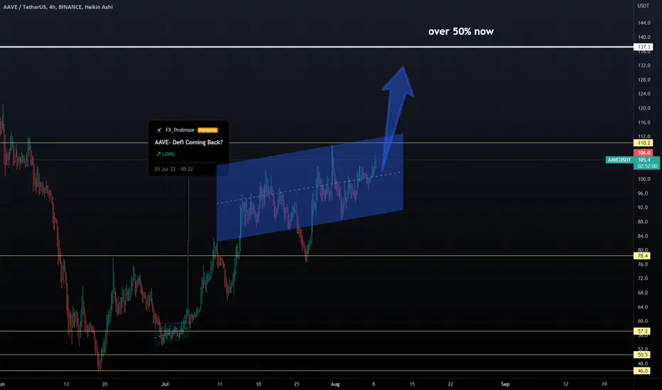Click the current price label 105.4
Image resolution: width=662 pixels, height=390 pixels.
tap(645, 160)
